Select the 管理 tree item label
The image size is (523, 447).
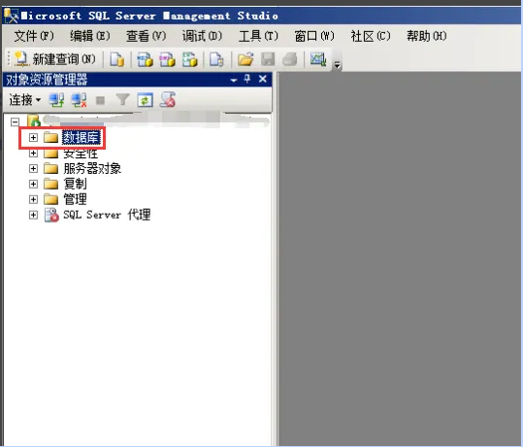point(75,199)
